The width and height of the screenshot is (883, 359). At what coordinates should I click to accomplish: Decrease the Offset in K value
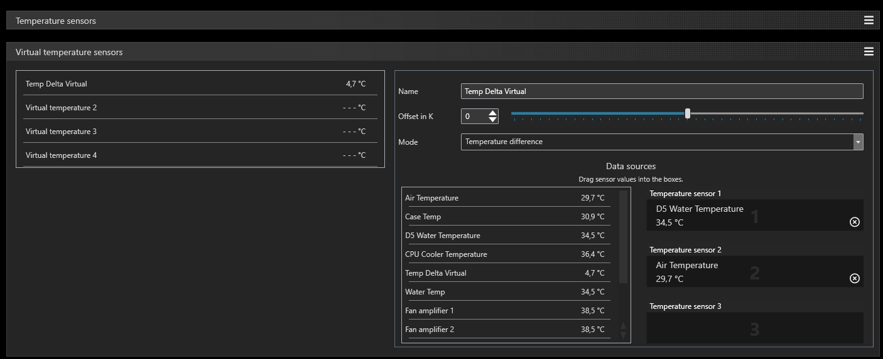point(493,120)
